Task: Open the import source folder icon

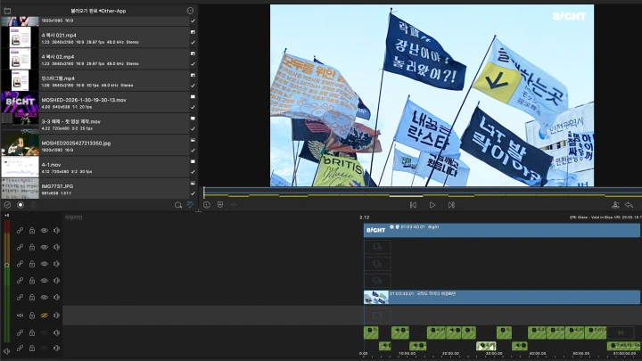Action: tap(7, 10)
